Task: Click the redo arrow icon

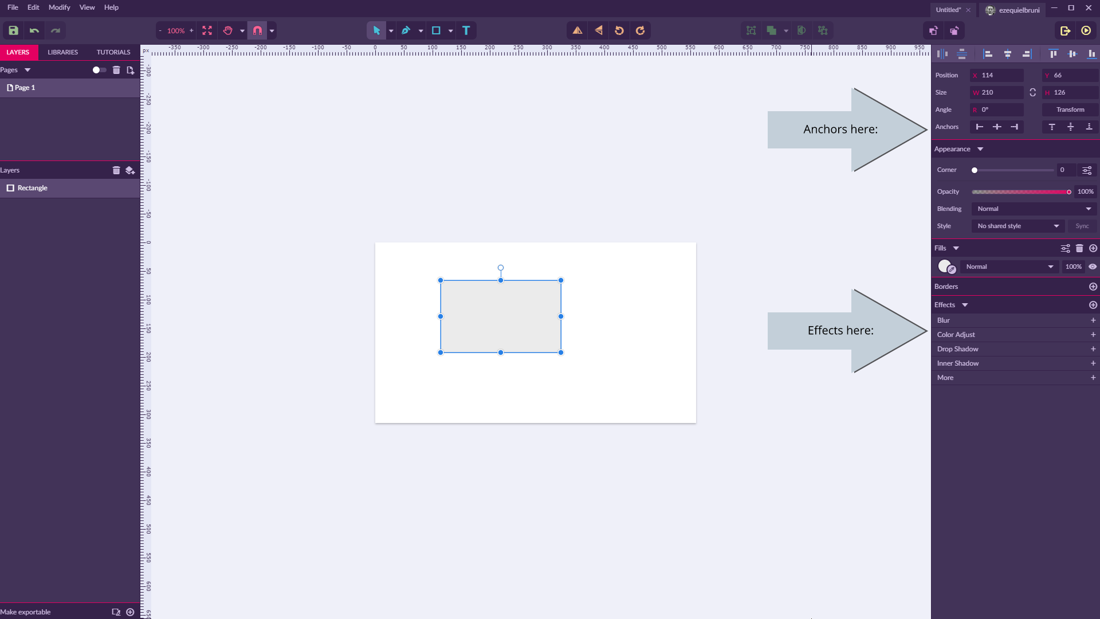Action: [56, 31]
